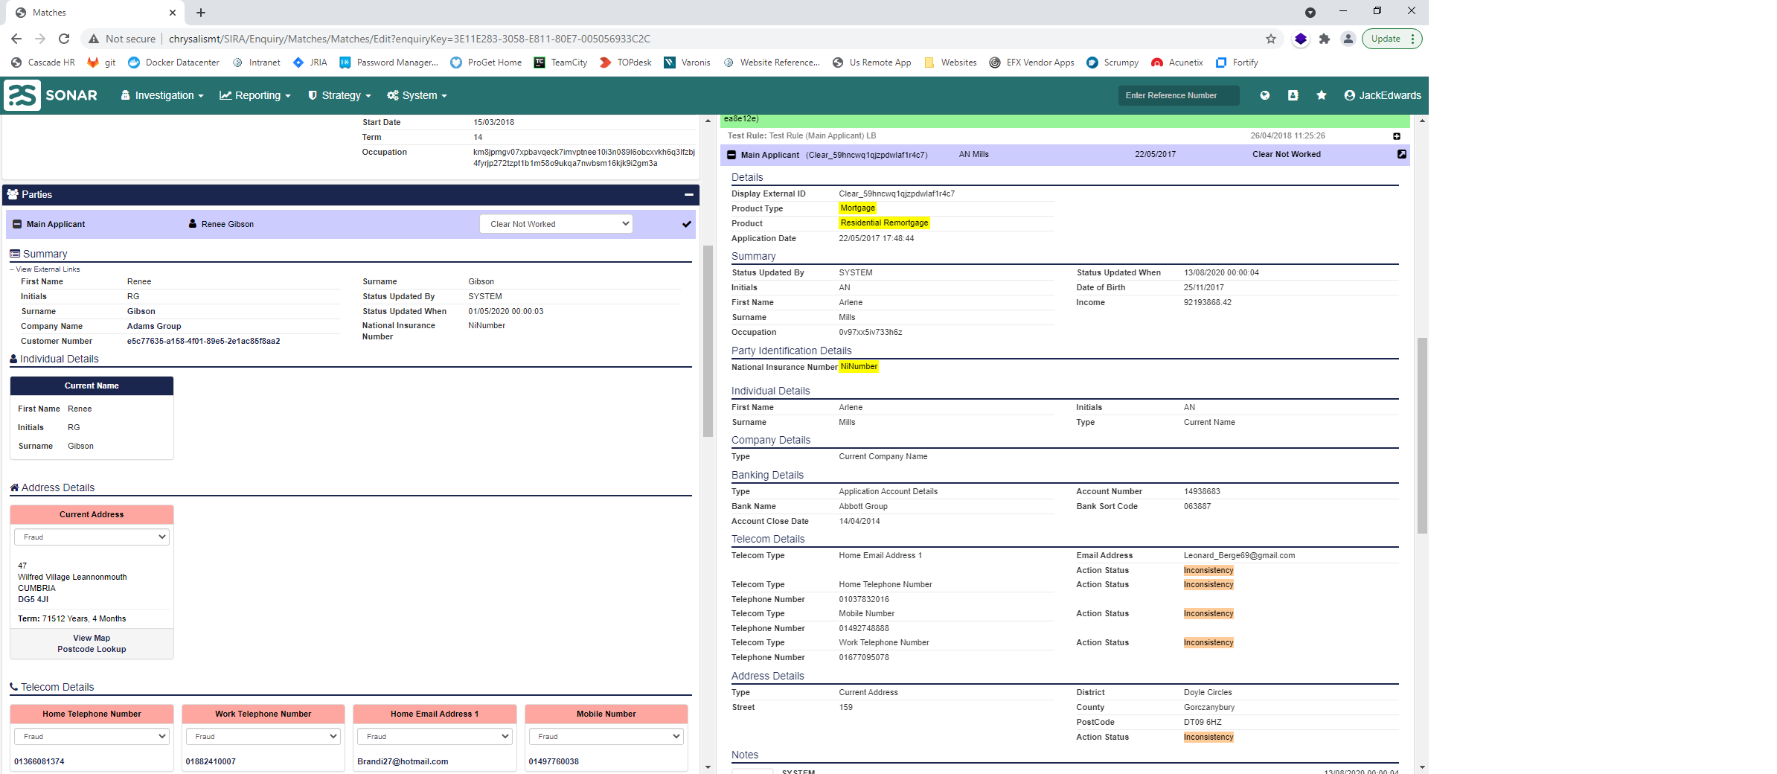Click the SONAR logo icon
1777x774 pixels.
coord(23,95)
